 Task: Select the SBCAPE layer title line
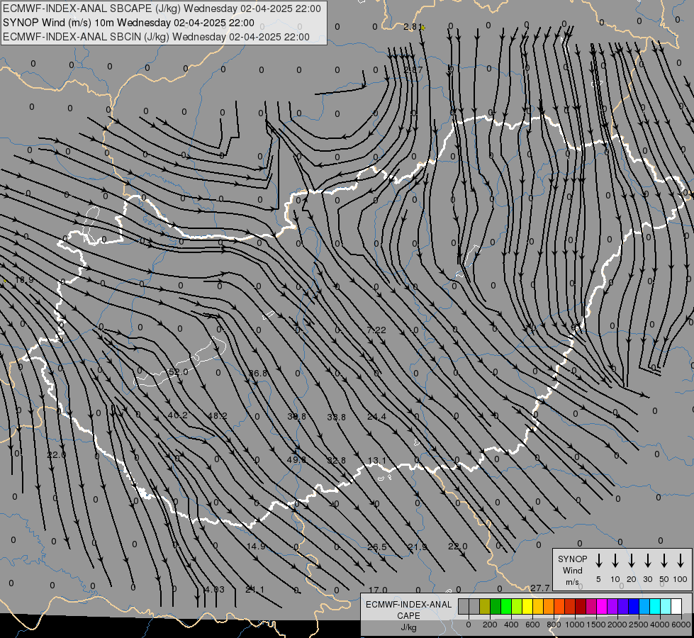(162, 9)
